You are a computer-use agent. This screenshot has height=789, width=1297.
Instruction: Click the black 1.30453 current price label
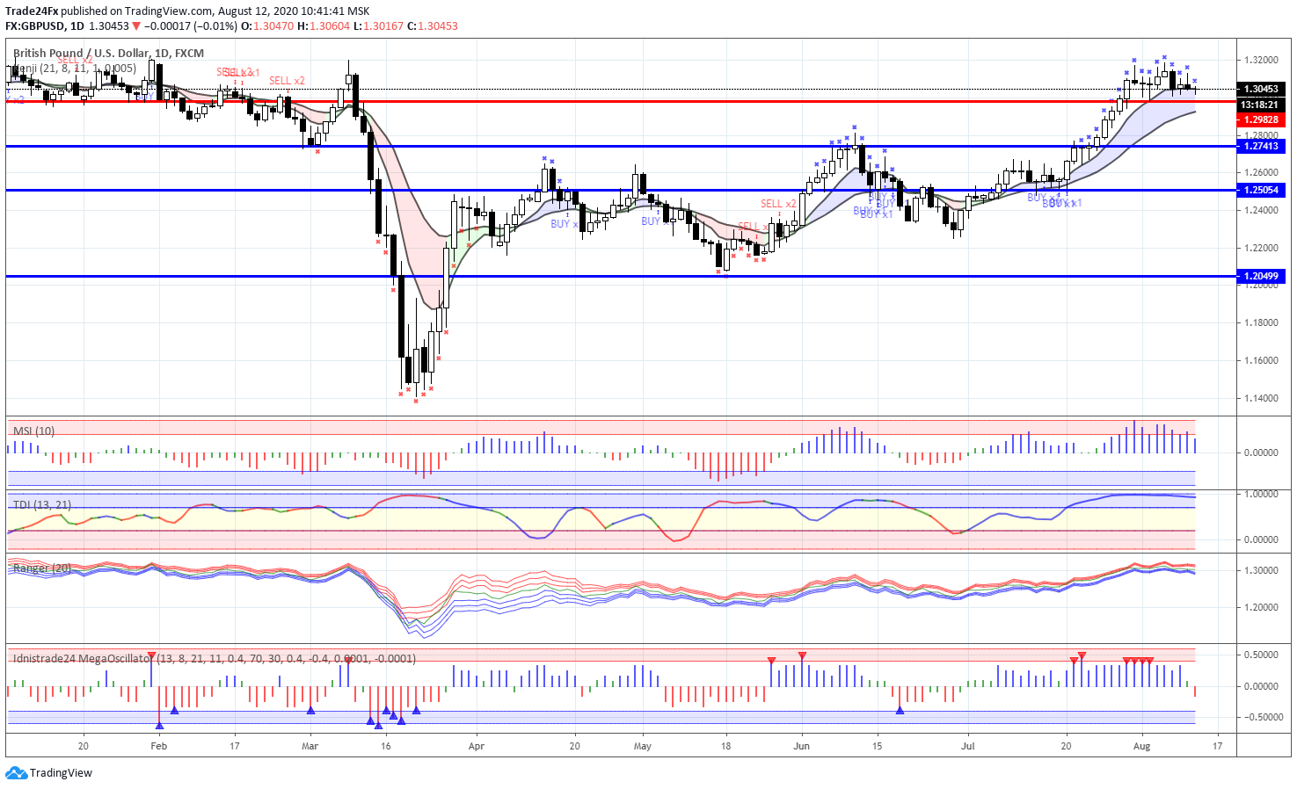tap(1261, 89)
